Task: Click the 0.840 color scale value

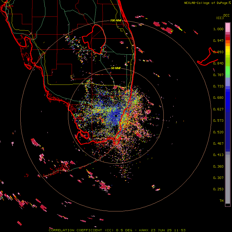Action: click(x=218, y=63)
